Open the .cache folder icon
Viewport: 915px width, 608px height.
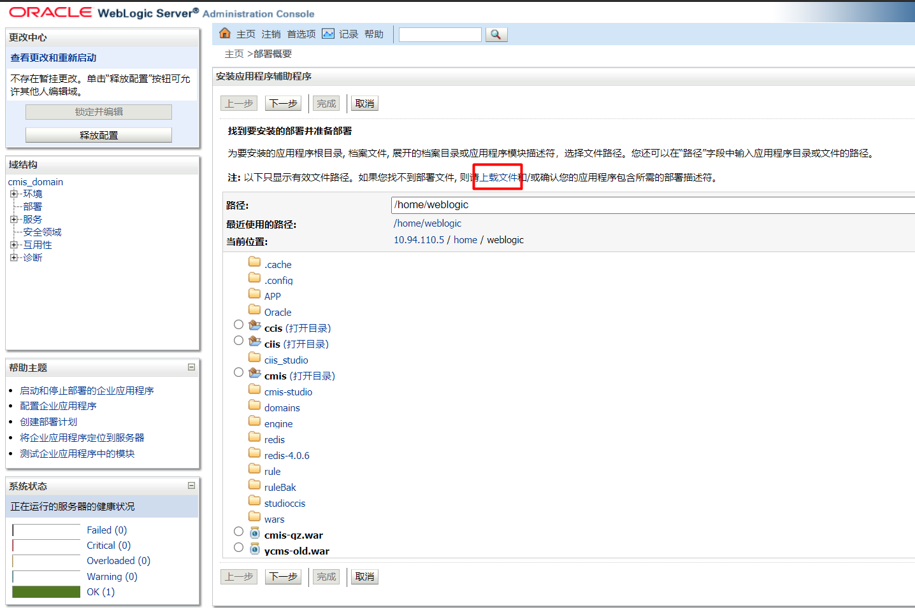point(254,262)
